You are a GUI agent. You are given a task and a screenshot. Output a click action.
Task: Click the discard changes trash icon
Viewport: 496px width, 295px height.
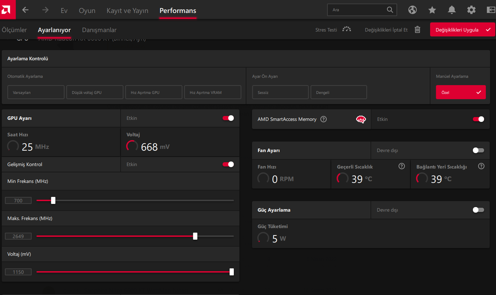417,29
